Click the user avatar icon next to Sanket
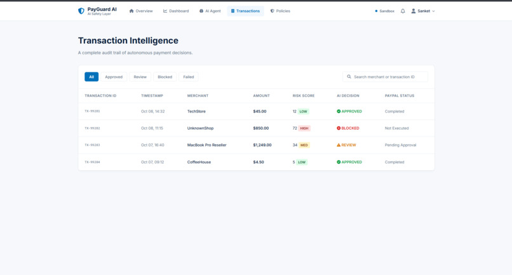The height and width of the screenshot is (275, 512). tap(414, 11)
